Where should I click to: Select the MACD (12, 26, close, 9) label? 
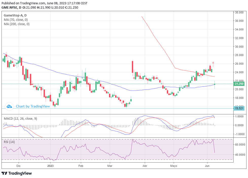tap(20, 118)
